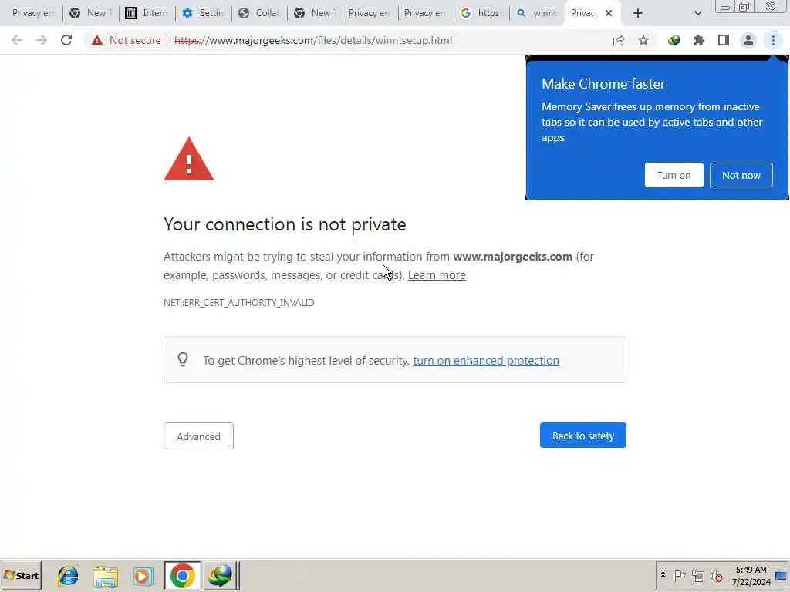790x592 pixels.
Task: Open Internet Download Manager extension icon
Action: click(674, 40)
